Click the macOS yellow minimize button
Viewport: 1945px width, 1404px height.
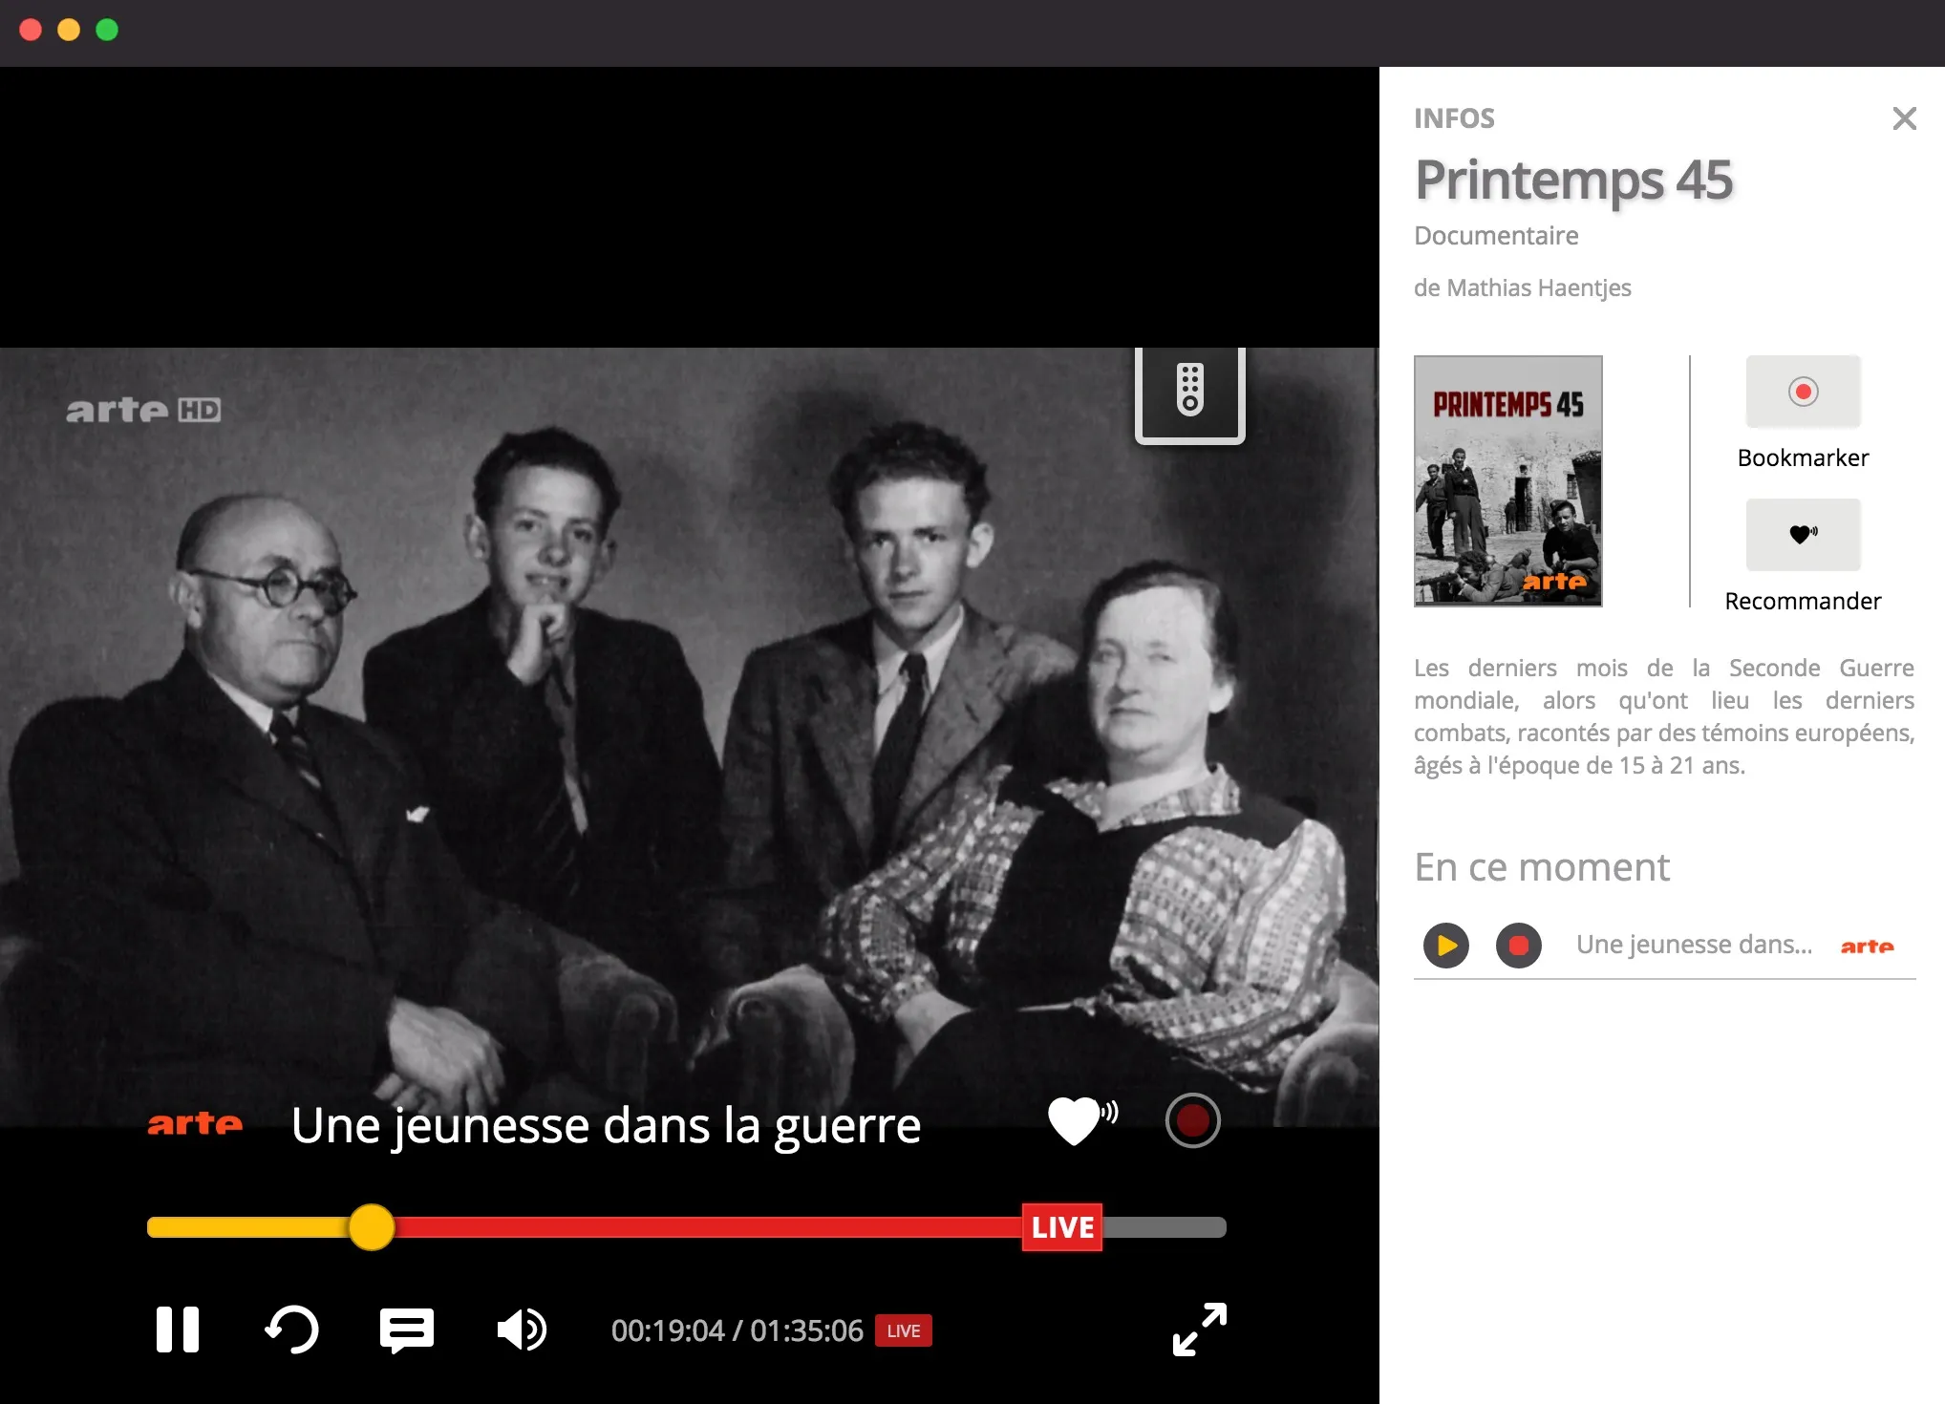click(69, 30)
